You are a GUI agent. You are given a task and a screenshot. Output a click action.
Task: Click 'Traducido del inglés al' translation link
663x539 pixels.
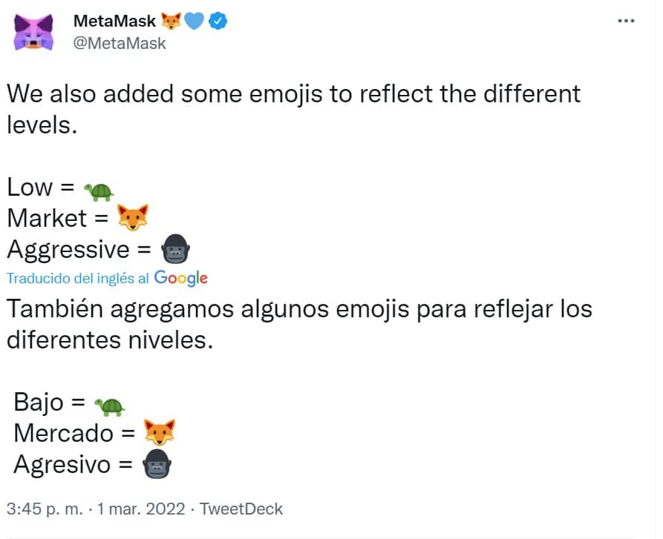[78, 279]
